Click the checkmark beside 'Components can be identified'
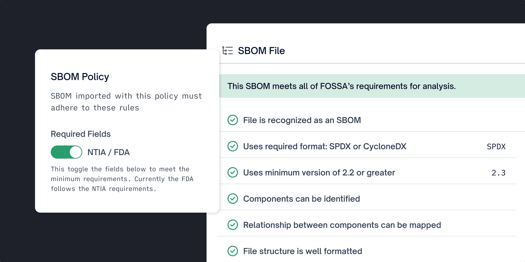 click(232, 199)
